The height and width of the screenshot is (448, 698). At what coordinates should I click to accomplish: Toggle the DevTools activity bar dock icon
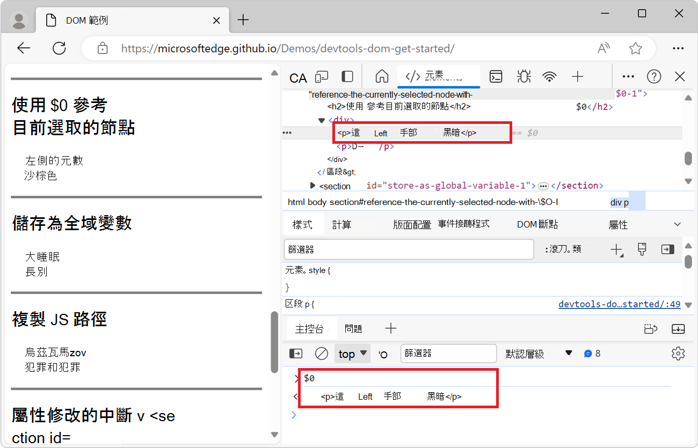tap(348, 77)
